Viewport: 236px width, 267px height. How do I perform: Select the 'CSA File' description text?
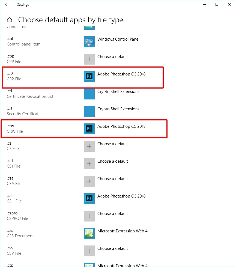click(14, 184)
